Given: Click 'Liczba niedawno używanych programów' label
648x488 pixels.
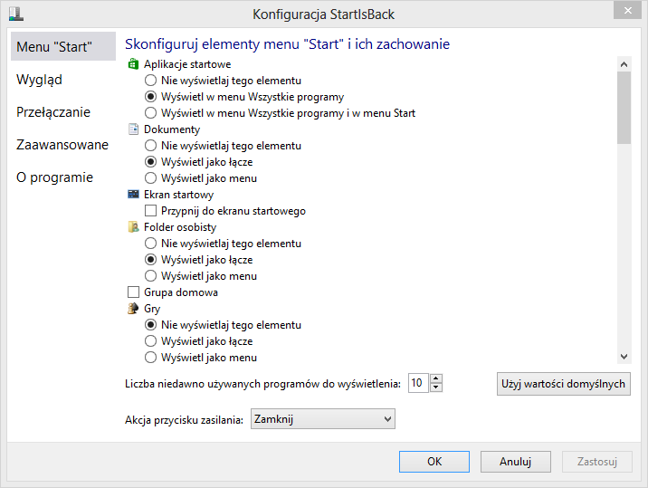Looking at the screenshot, I should click(262, 384).
